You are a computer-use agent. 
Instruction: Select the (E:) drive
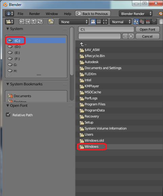point(36,53)
